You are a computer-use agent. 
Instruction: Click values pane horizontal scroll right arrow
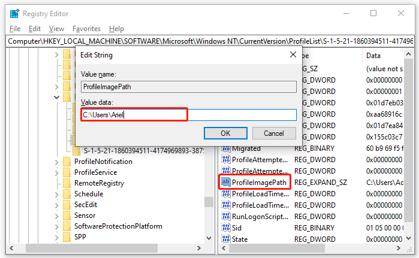[x=399, y=248]
